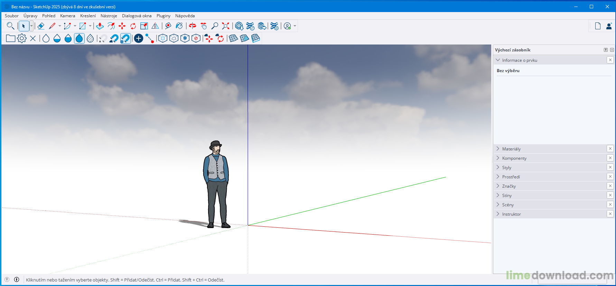The height and width of the screenshot is (286, 616).
Task: Toggle the highlighted magnet snapping button
Action: point(125,38)
